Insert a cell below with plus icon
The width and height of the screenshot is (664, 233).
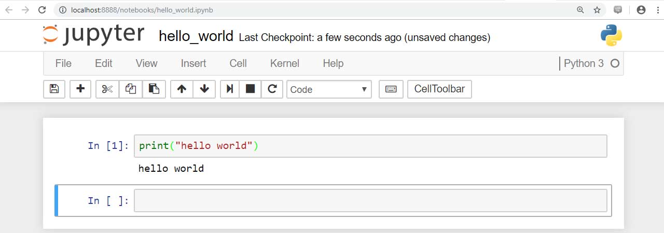coord(80,89)
